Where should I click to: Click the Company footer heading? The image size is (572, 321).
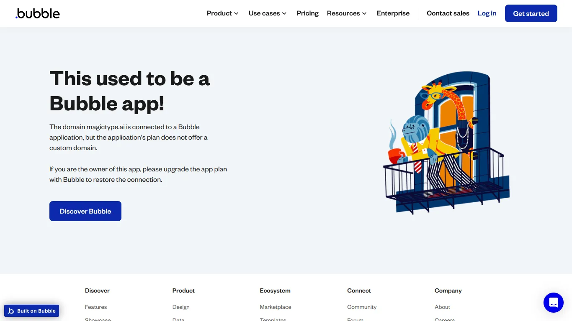pyautogui.click(x=448, y=290)
